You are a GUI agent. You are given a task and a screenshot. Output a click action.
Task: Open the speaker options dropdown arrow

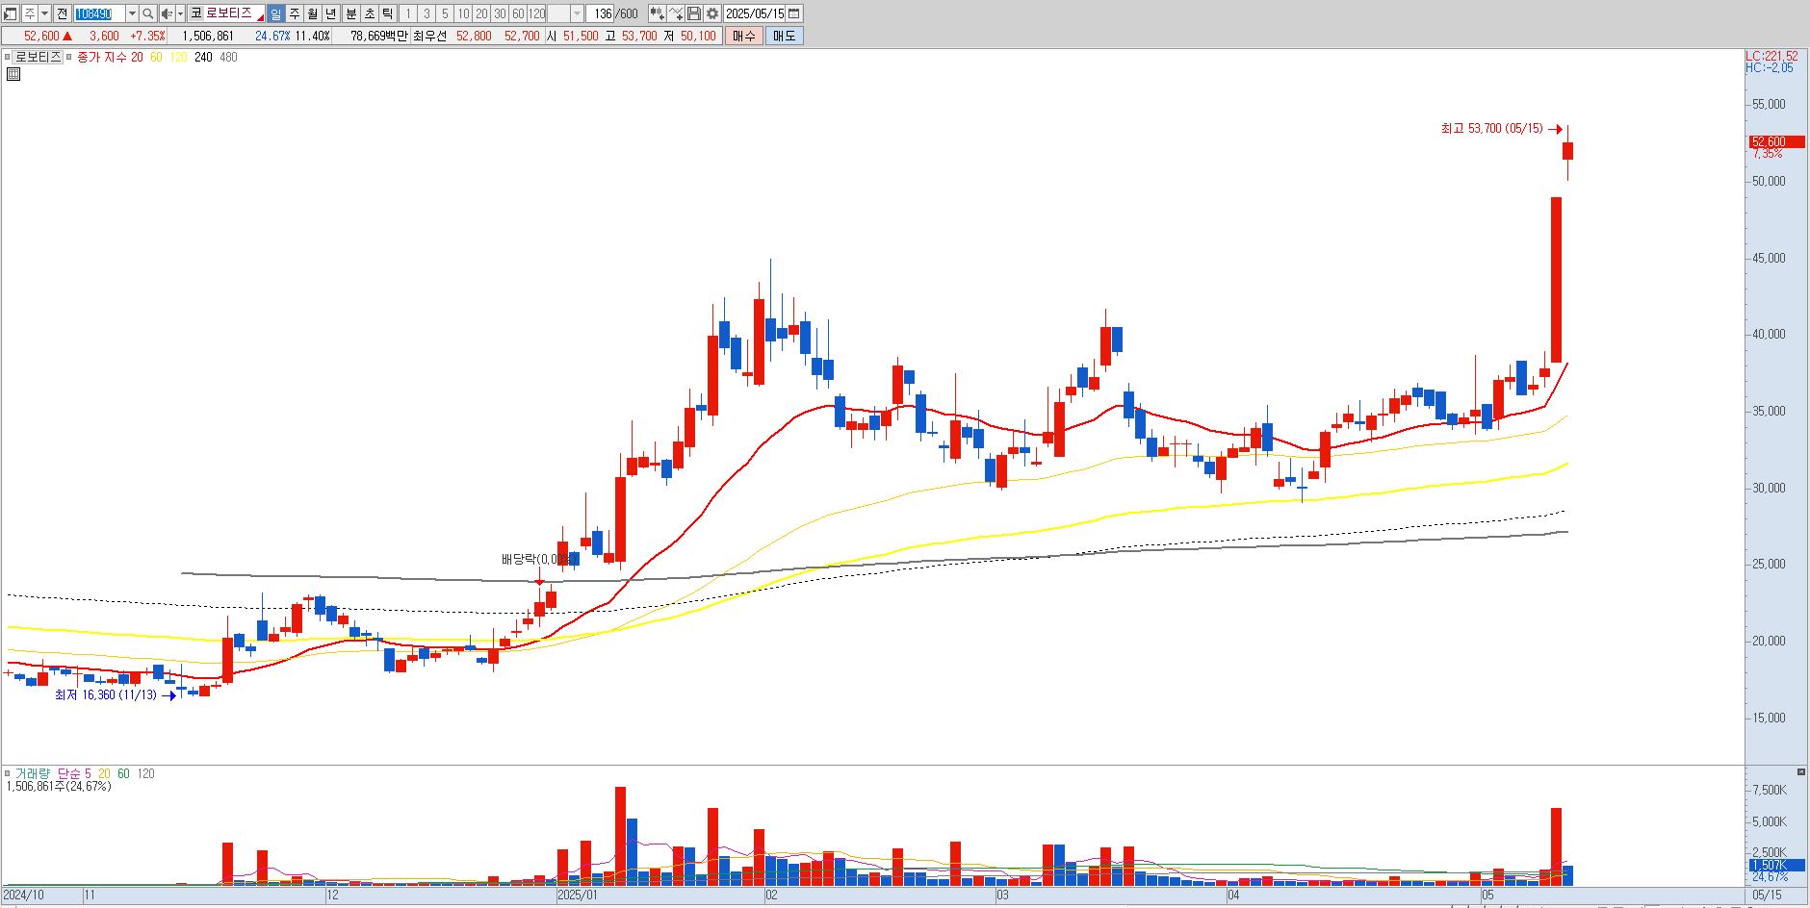click(181, 13)
